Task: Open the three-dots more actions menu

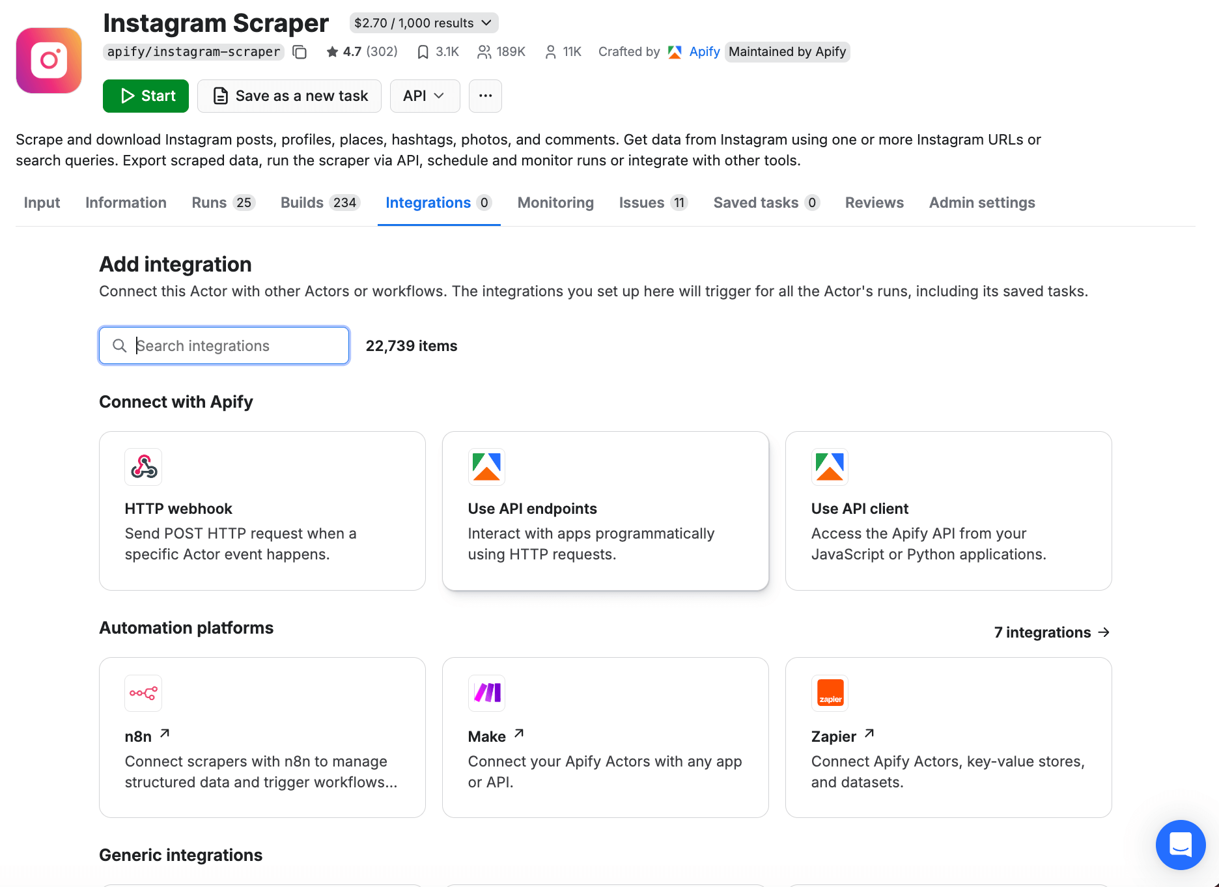Action: click(485, 96)
